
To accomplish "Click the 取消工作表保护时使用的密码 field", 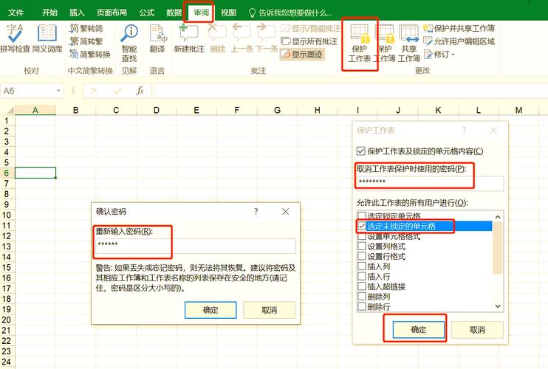I will click(x=430, y=183).
